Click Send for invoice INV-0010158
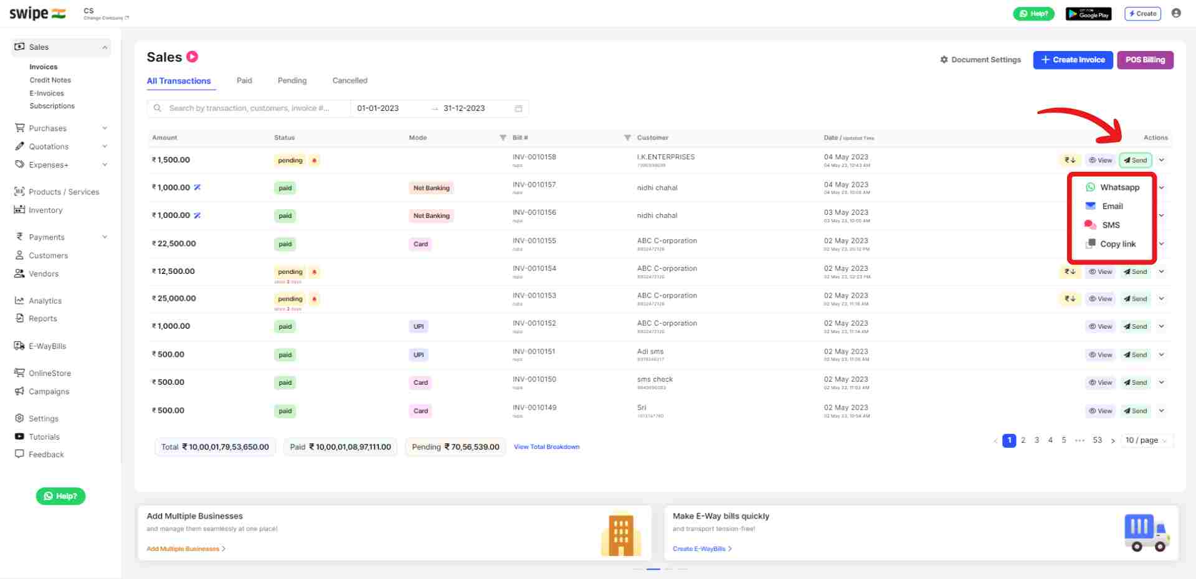The height and width of the screenshot is (579, 1196). pos(1136,161)
